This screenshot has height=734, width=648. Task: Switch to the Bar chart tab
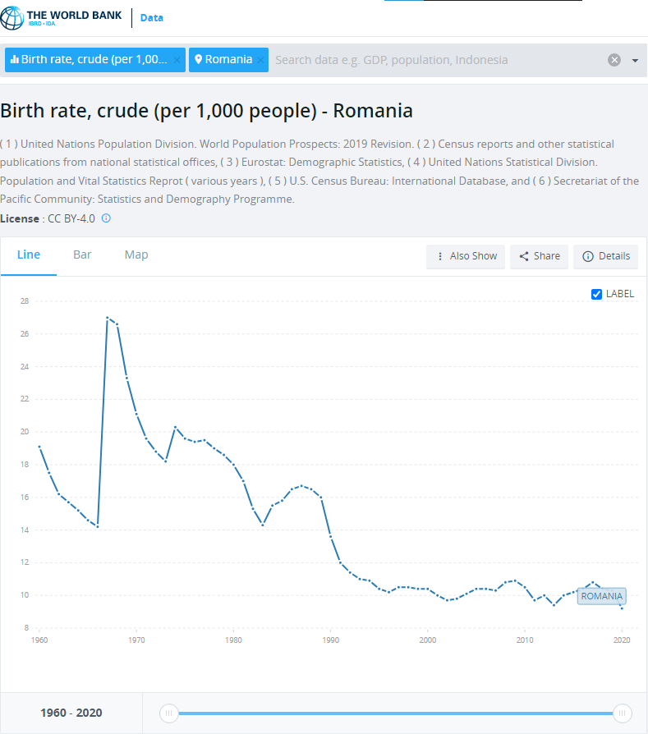click(82, 255)
